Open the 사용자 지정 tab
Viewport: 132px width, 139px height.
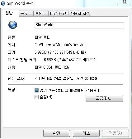pyautogui.click(x=80, y=13)
